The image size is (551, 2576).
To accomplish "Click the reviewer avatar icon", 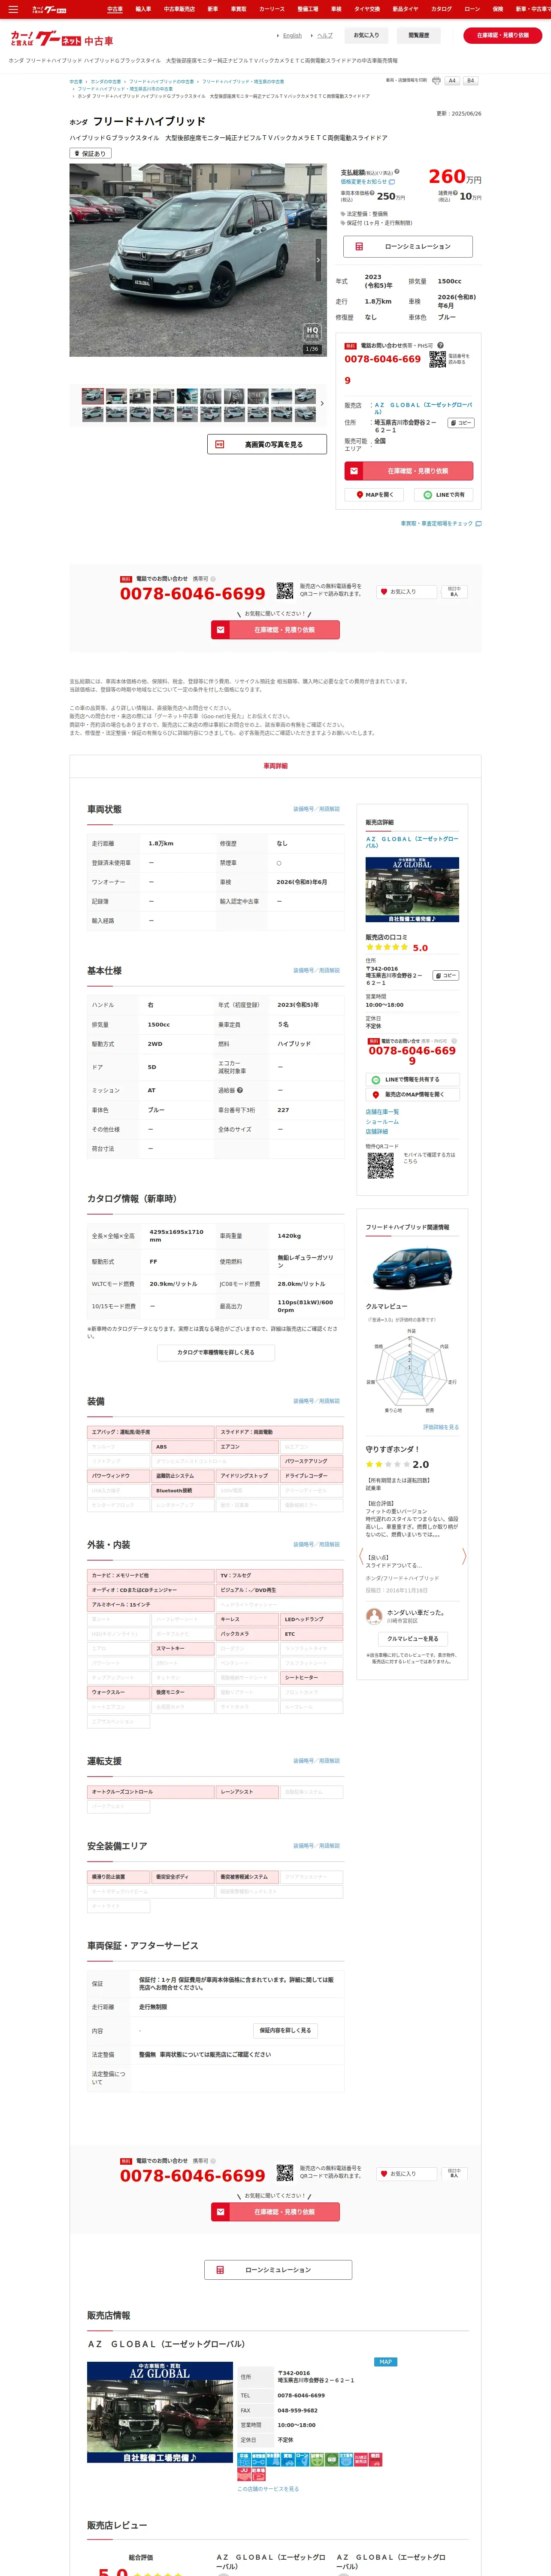I will [x=374, y=1615].
